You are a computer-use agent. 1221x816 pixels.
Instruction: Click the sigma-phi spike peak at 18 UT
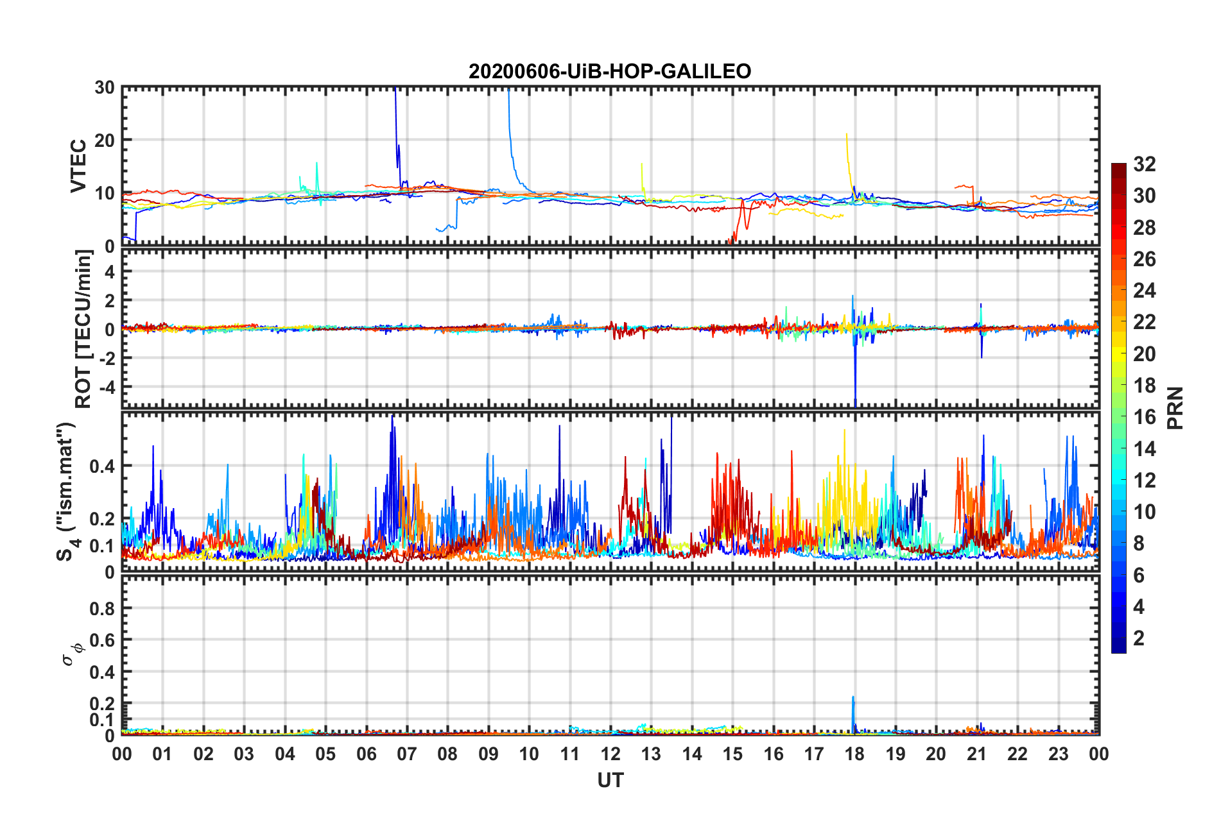coord(853,697)
